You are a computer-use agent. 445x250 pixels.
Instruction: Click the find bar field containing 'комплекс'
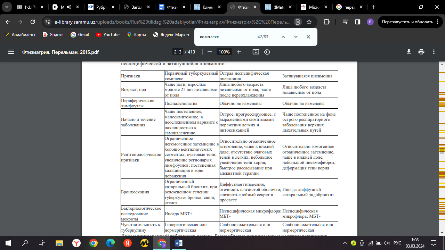click(226, 37)
